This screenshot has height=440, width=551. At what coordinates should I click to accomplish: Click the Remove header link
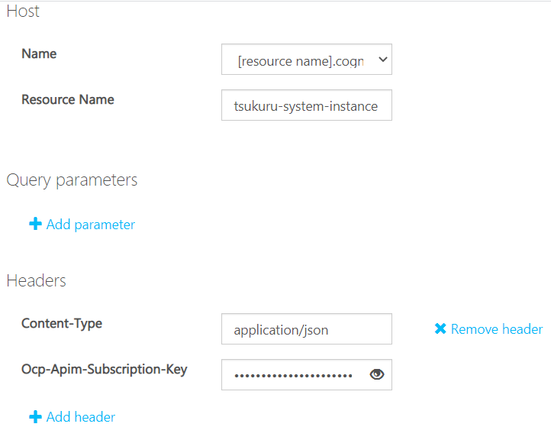[497, 329]
